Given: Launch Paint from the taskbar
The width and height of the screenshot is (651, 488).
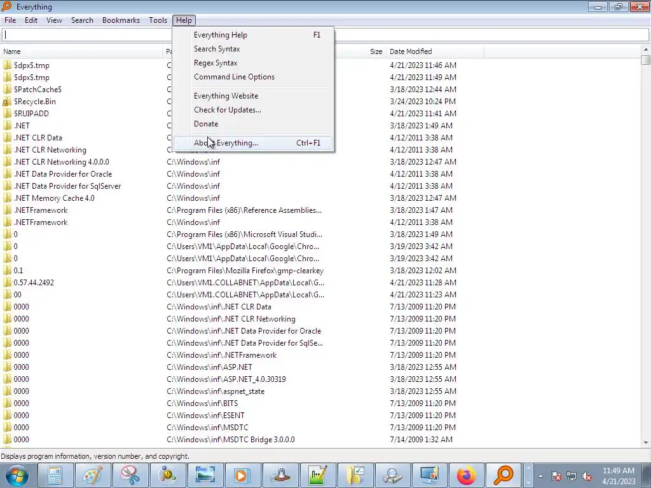Looking at the screenshot, I should tap(93, 475).
